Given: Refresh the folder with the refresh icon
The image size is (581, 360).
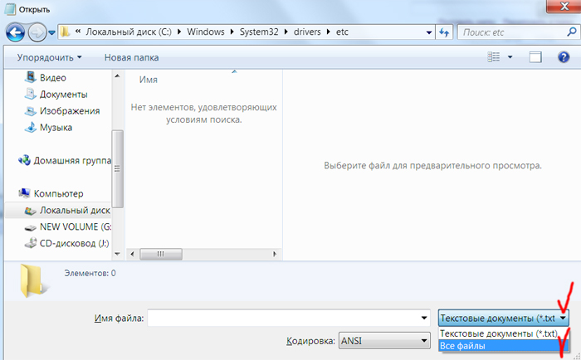Looking at the screenshot, I should [x=444, y=32].
